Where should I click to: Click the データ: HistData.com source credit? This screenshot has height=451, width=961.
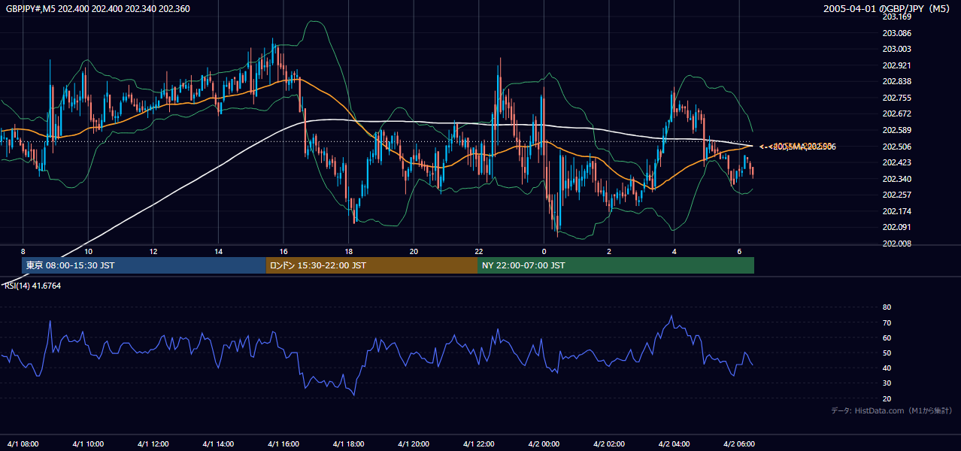pos(892,410)
